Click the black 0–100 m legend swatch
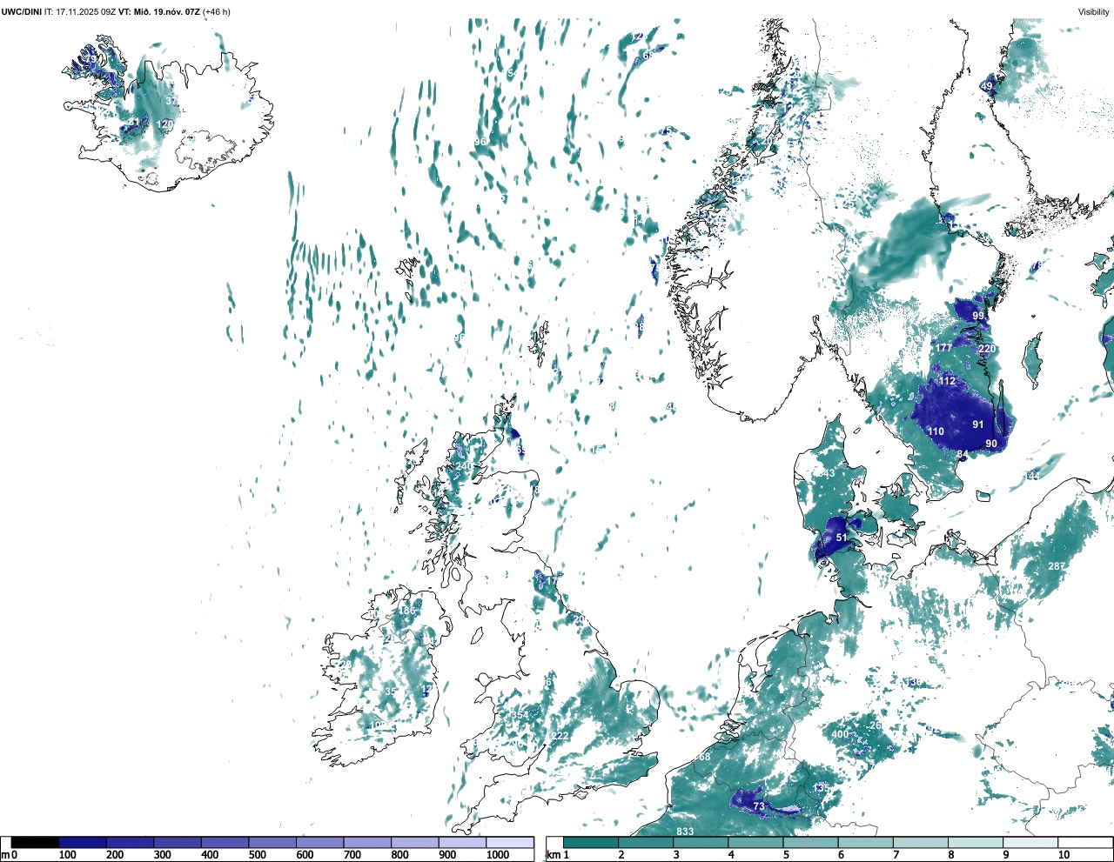 click(36, 843)
